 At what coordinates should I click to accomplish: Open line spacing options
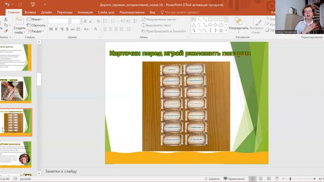[135, 21]
